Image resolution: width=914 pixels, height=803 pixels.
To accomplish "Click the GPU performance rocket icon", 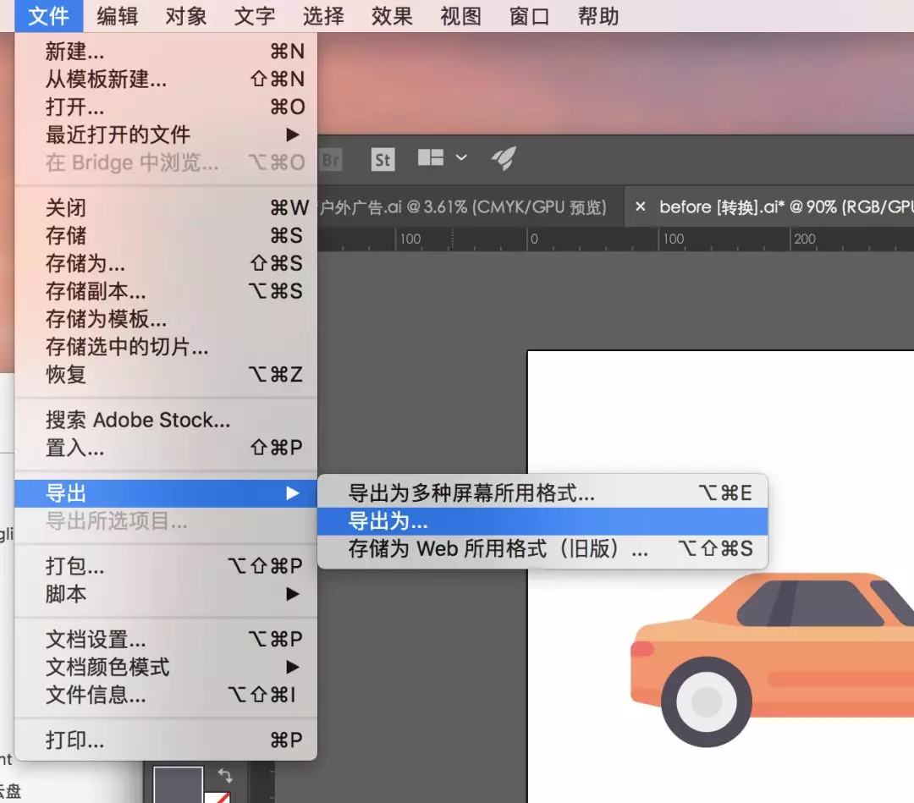I will 504,158.
